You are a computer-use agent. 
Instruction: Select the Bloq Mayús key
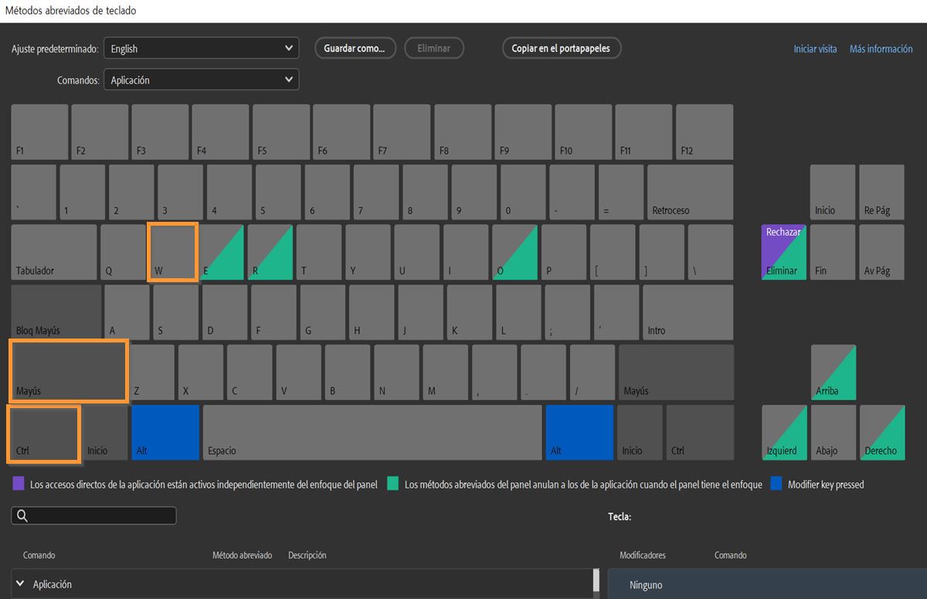pyautogui.click(x=56, y=312)
